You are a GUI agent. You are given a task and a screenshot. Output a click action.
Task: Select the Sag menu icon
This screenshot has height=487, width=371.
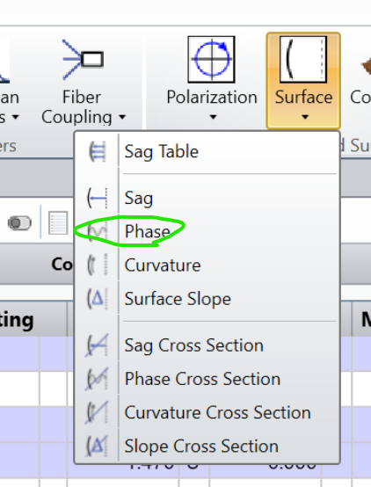[x=98, y=198]
